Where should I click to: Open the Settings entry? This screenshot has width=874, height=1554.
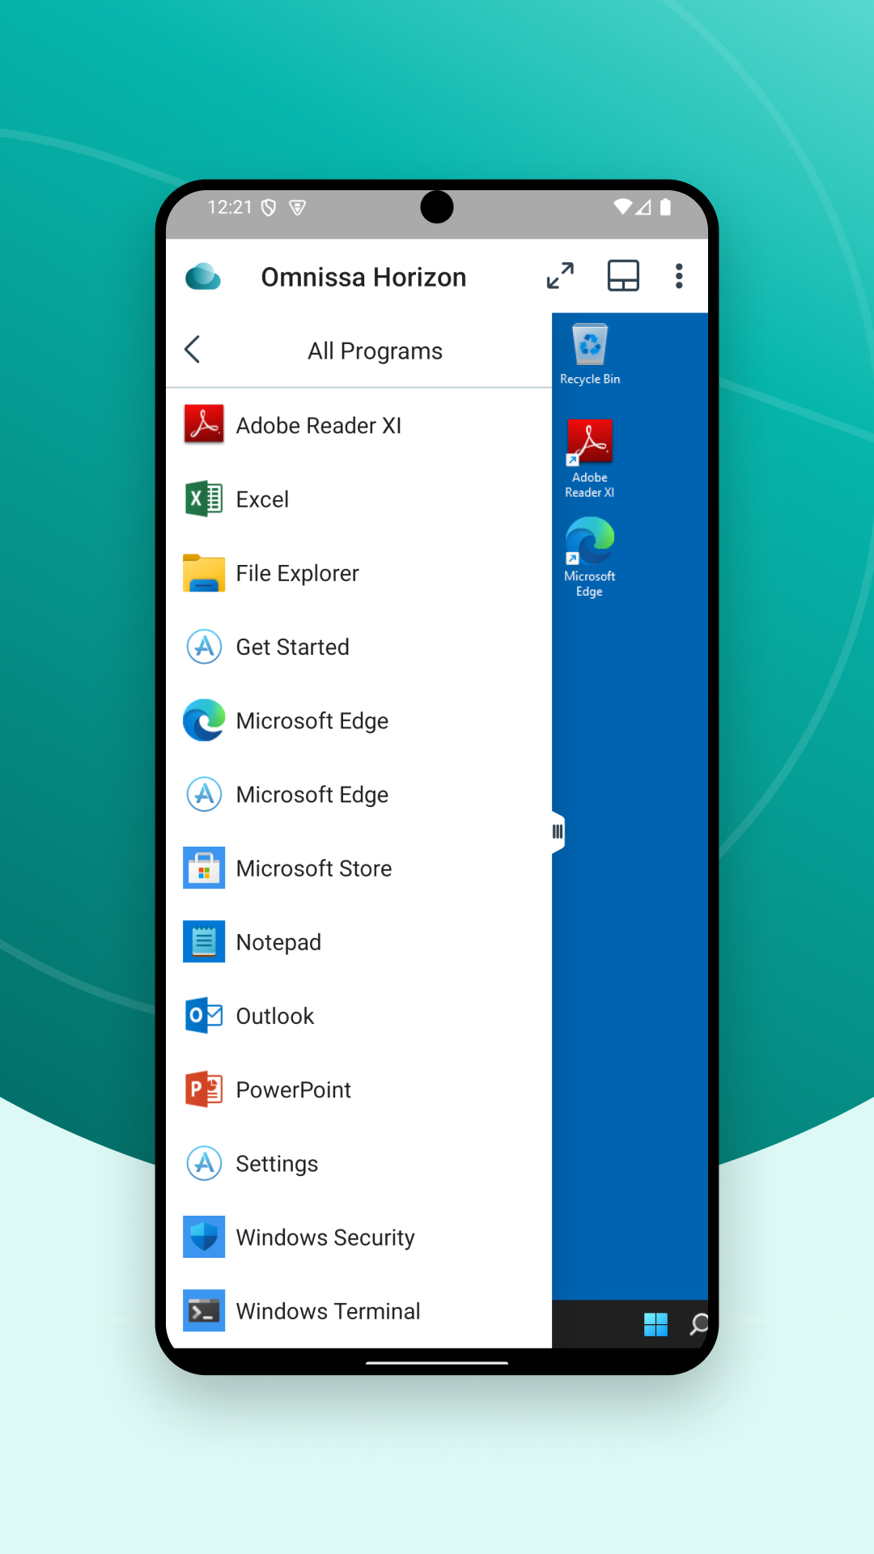point(277,1163)
